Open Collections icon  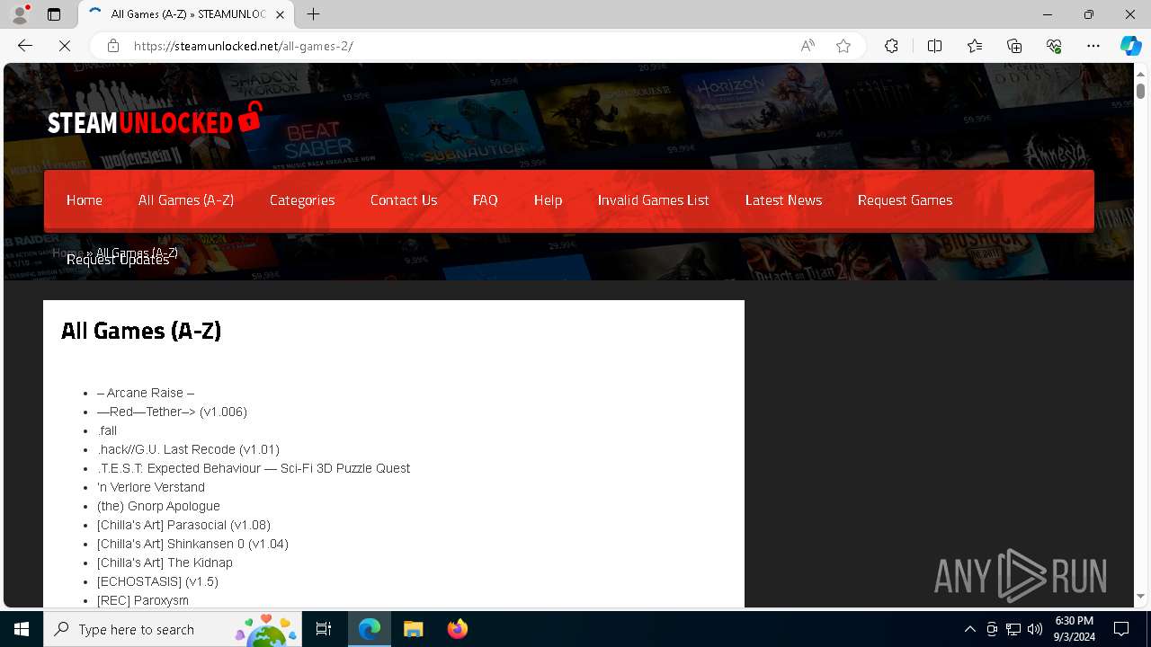pos(1014,46)
